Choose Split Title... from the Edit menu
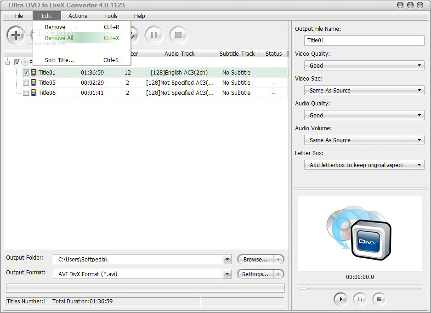431x313 pixels. [x=82, y=60]
